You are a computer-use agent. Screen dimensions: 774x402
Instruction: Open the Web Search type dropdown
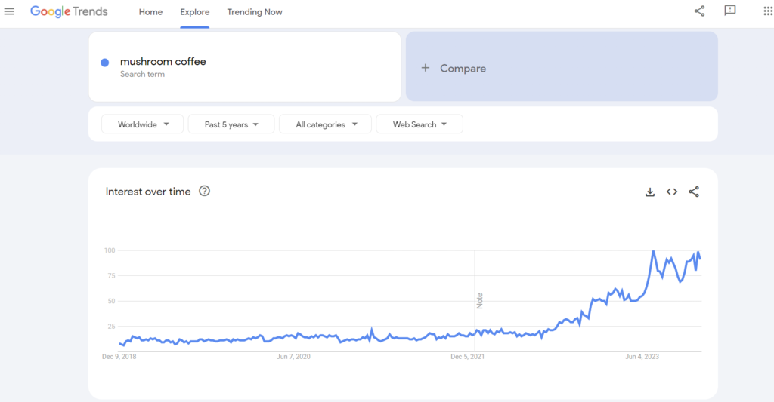[420, 124]
